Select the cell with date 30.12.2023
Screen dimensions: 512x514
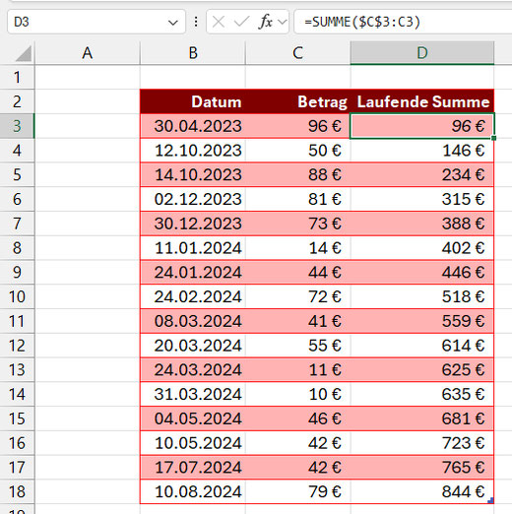193,224
